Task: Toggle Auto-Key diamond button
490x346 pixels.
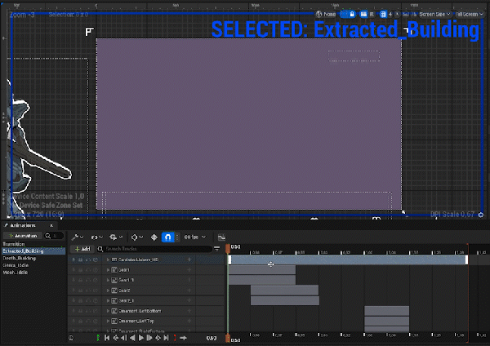Action: [154, 237]
